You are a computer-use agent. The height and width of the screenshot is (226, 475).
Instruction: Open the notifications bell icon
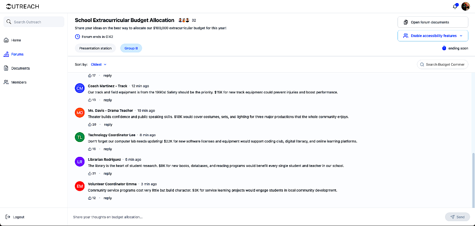coord(455,7)
